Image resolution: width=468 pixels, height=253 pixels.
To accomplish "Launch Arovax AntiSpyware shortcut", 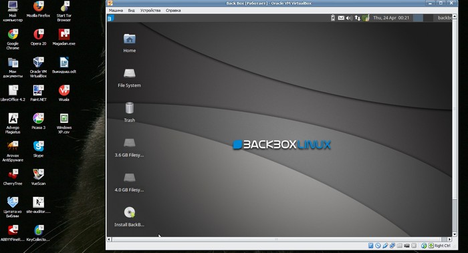I will pyautogui.click(x=13, y=152).
